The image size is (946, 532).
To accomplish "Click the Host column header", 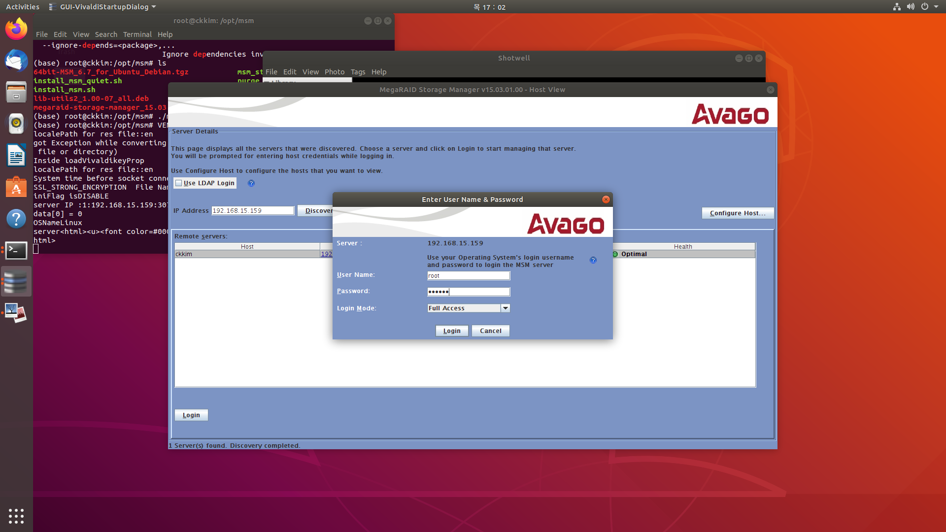I will click(247, 247).
